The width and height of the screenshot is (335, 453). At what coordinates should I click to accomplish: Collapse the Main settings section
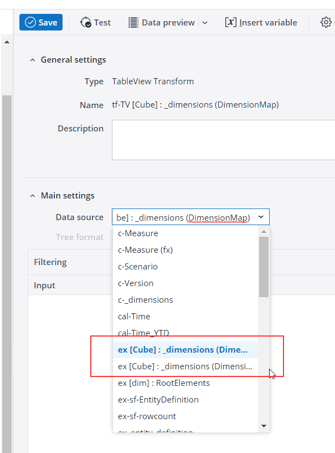(33, 196)
